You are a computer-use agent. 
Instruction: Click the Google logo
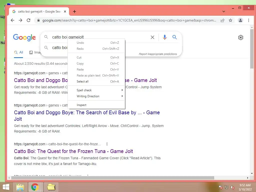(x=24, y=37)
